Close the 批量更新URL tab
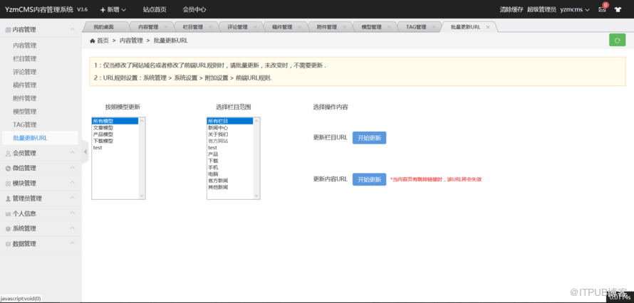The height and width of the screenshot is (303, 634). click(x=488, y=27)
